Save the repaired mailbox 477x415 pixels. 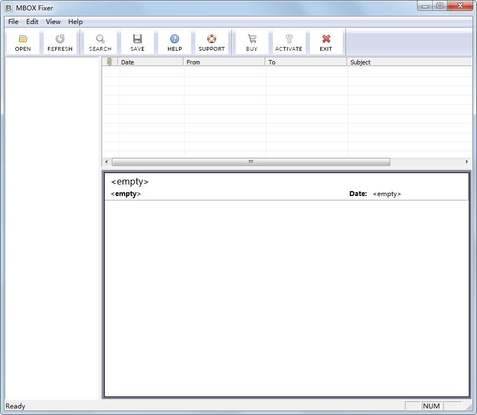[x=138, y=41]
